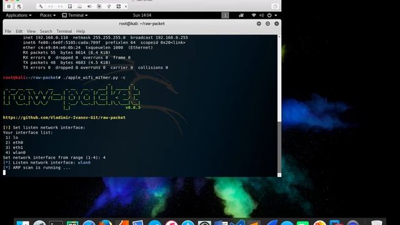Click the Sun 14:04 clock
400x225 pixels.
[x=142, y=15]
